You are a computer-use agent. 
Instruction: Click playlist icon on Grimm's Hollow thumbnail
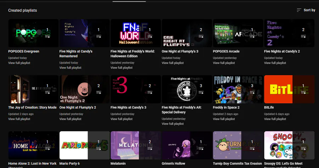pyautogui.click(x=201, y=149)
